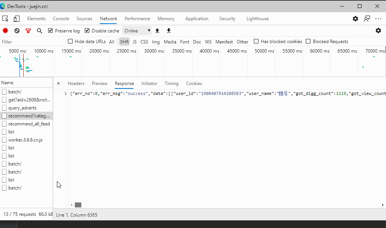Import HAR file
The image size is (386, 228).
tap(157, 31)
